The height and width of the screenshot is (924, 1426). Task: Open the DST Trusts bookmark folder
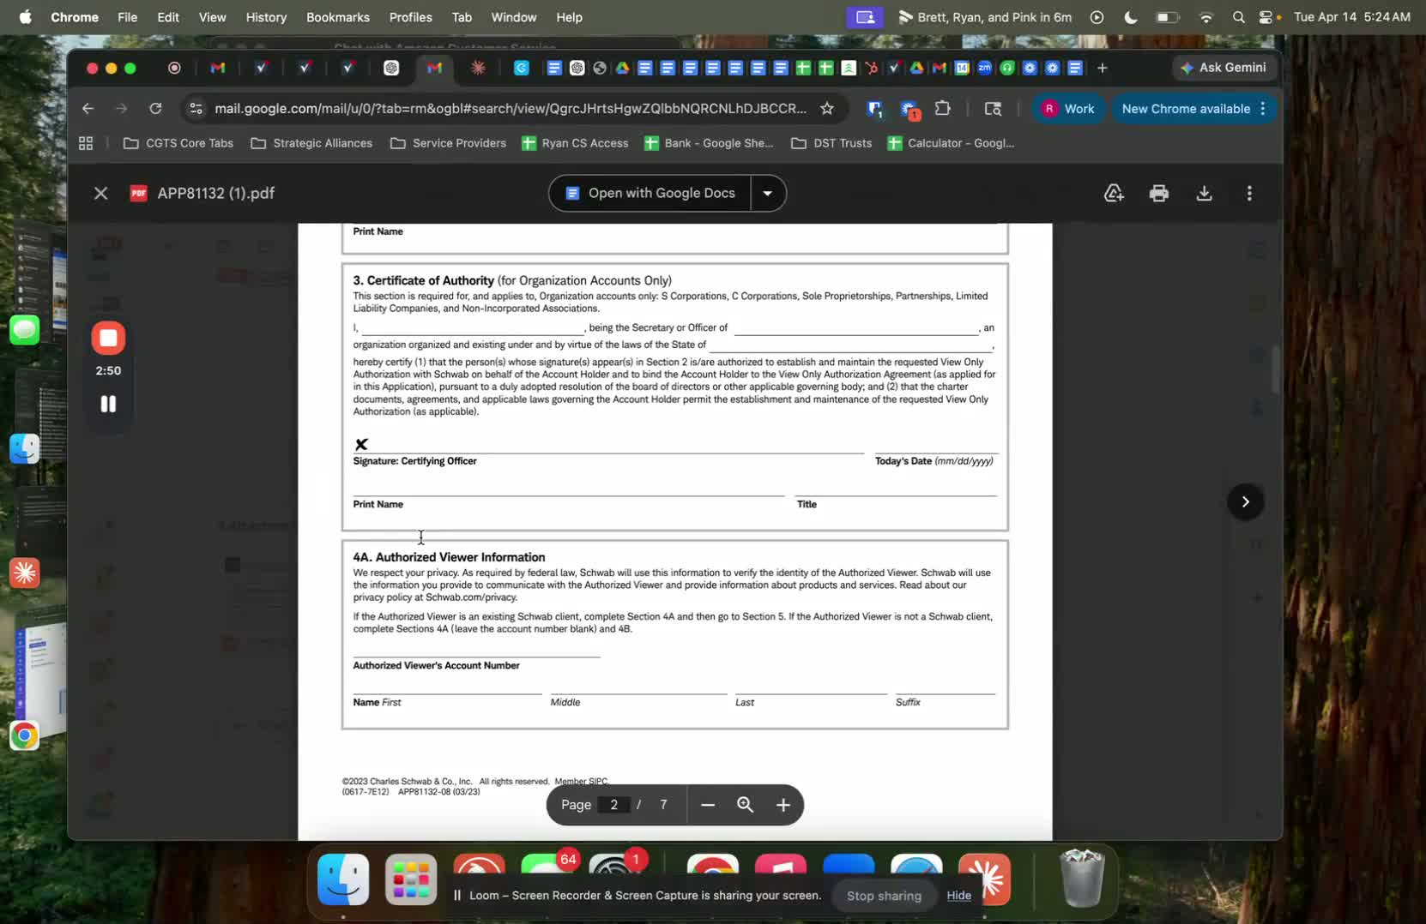(x=831, y=143)
